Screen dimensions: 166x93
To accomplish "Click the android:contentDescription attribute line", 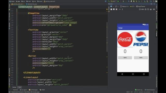I will tap(55, 23).
